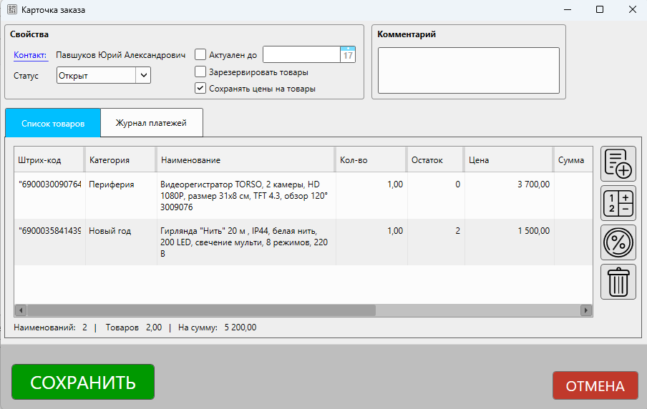Image resolution: width=647 pixels, height=409 pixels.
Task: Click the horizontal scrollbar left arrow
Action: point(21,310)
